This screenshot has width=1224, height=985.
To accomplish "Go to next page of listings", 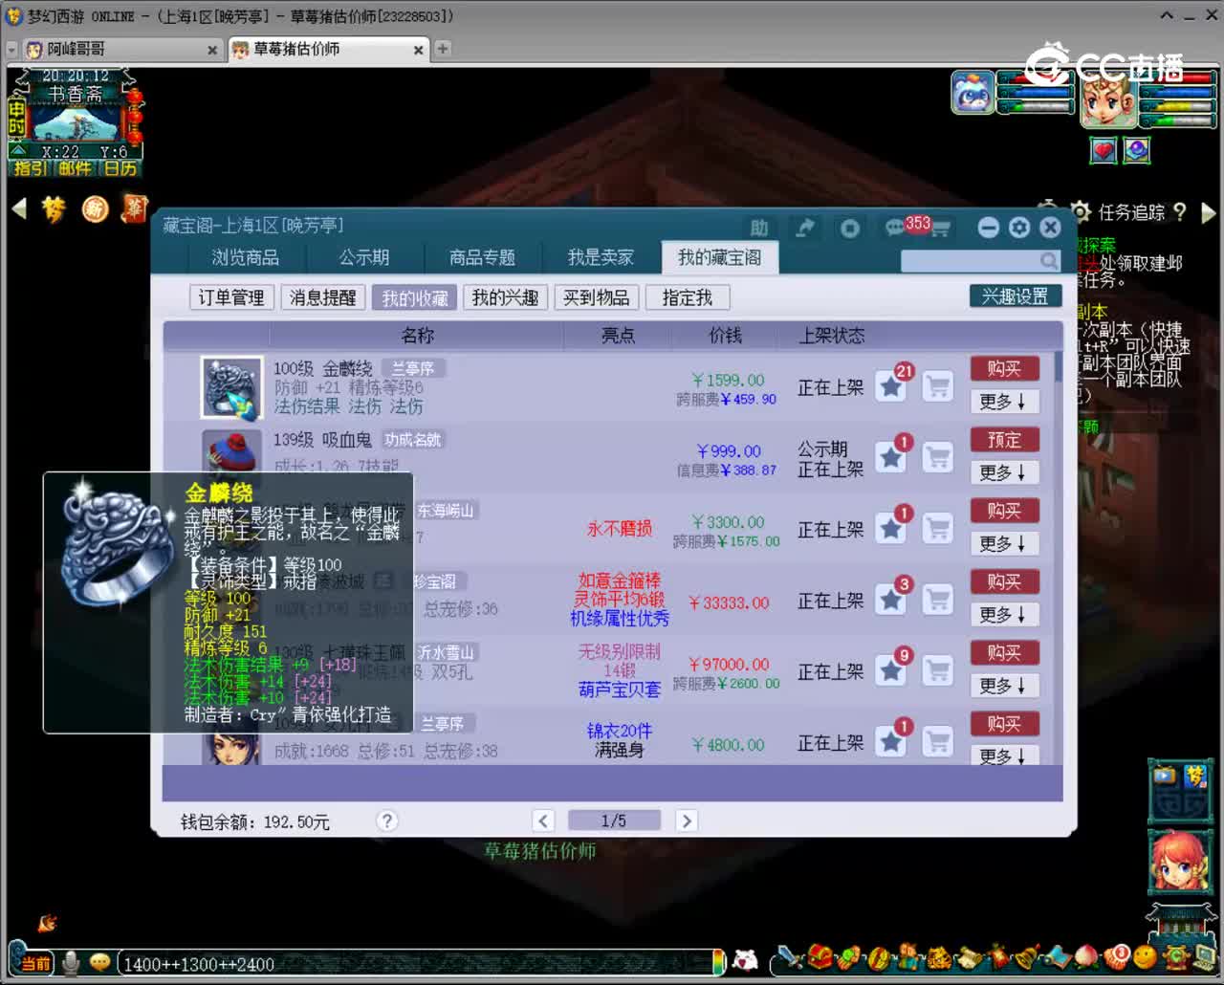I will point(687,821).
